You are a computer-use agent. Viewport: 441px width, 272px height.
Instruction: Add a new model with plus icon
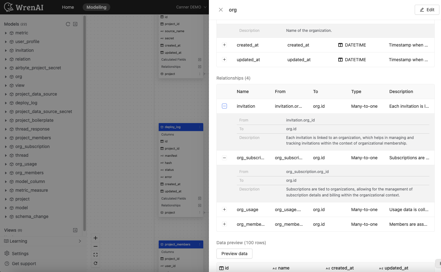(x=75, y=24)
